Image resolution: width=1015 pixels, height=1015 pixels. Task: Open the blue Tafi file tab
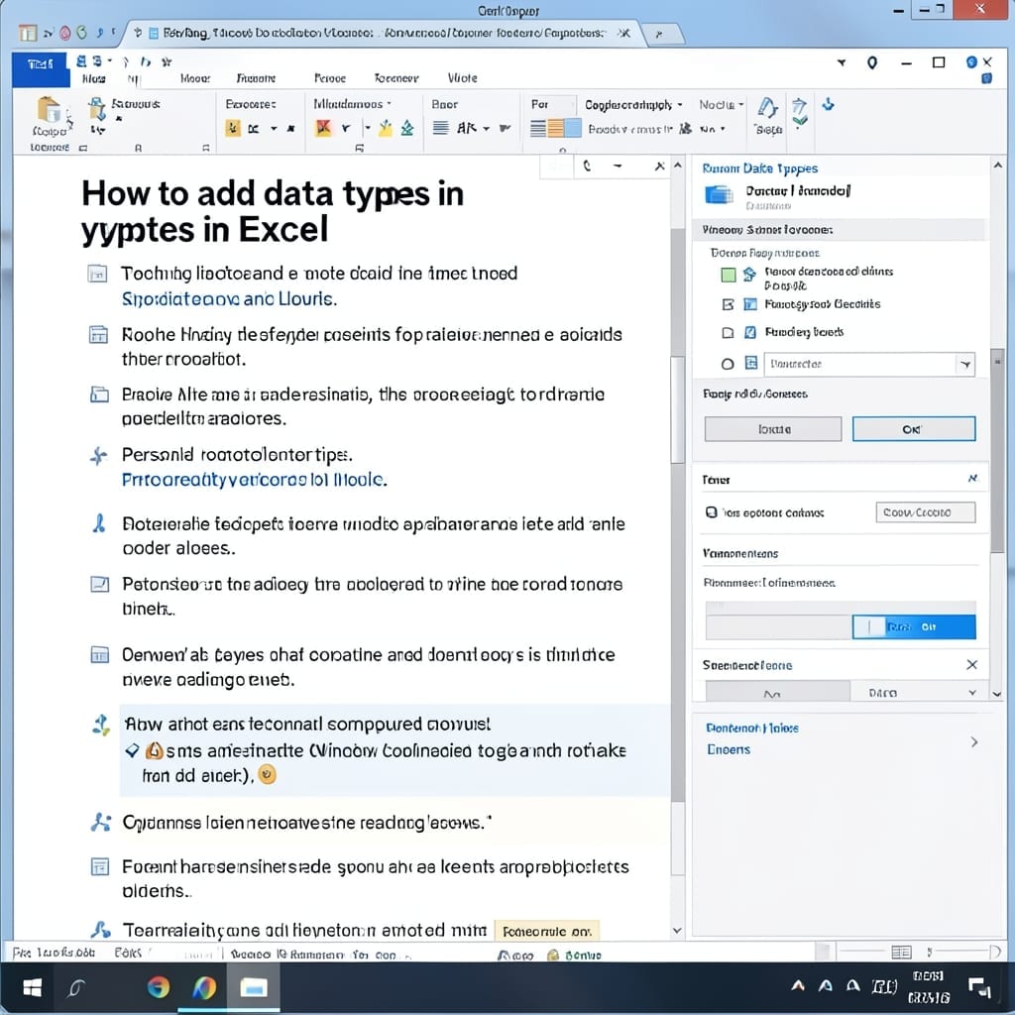point(40,68)
